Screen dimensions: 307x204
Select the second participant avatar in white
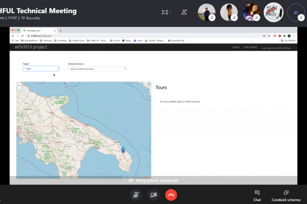(229, 12)
